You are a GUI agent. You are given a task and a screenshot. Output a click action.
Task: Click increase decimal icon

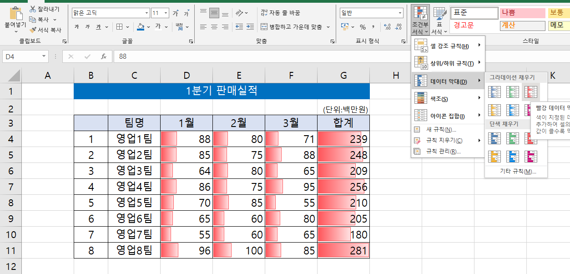click(387, 27)
